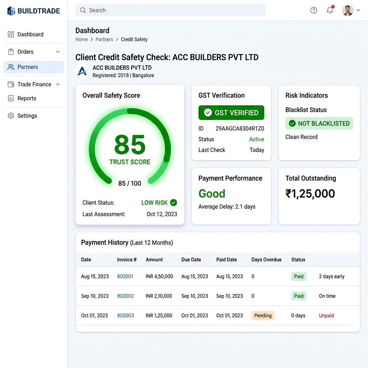The height and width of the screenshot is (368, 368).
Task: Click the Today last check value
Action: point(257,150)
